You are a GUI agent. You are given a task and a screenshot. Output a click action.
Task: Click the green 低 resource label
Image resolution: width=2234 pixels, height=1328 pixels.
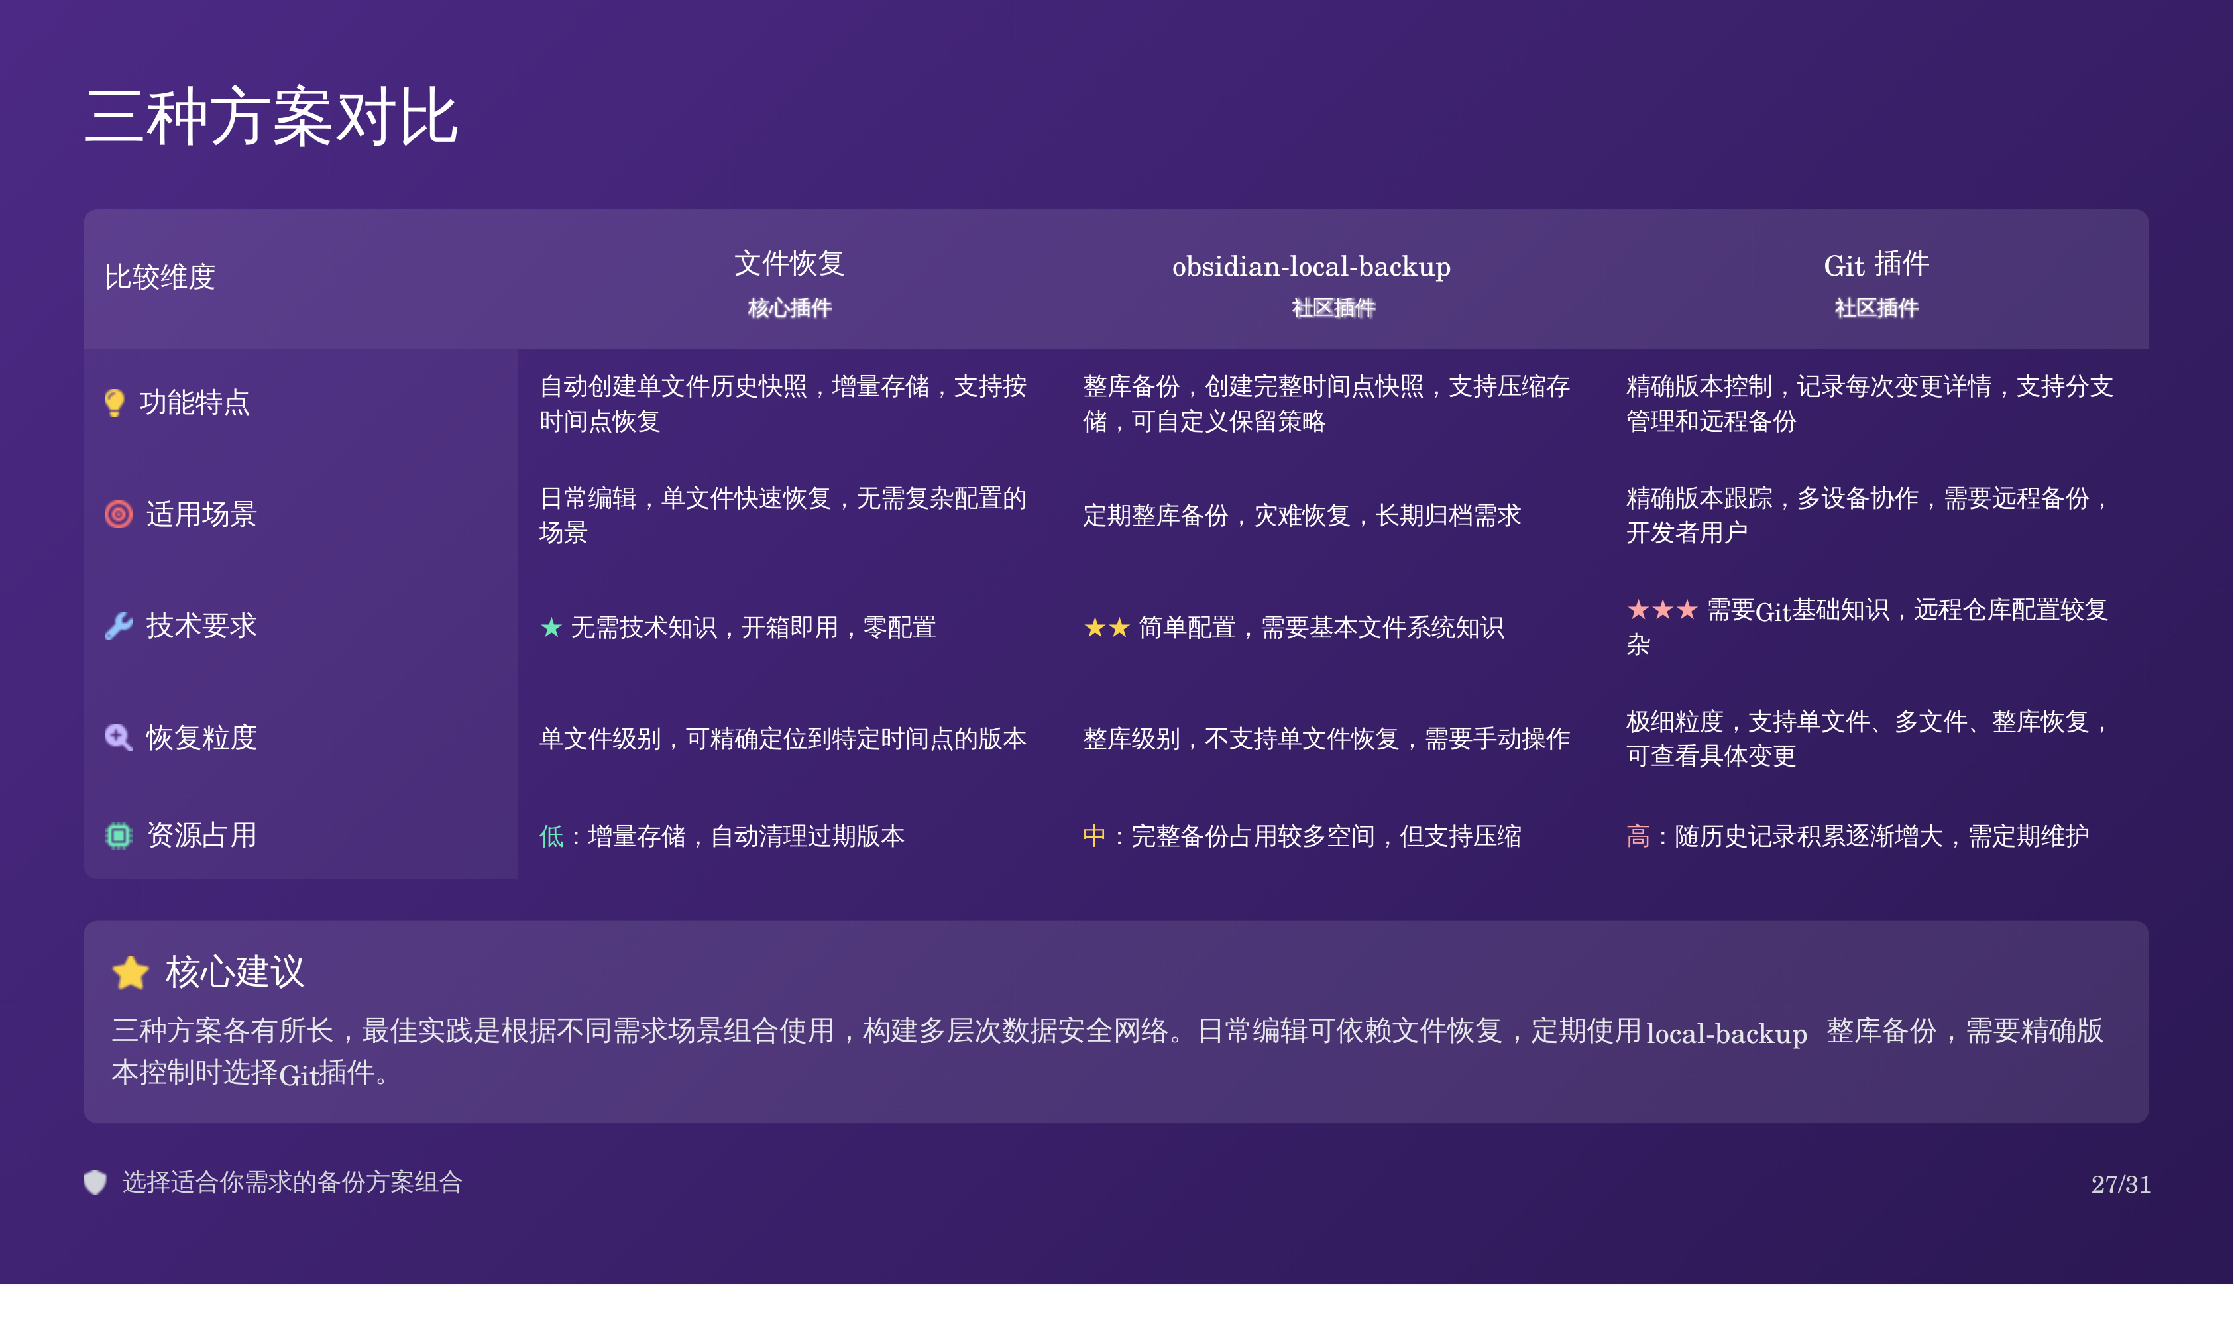click(x=551, y=837)
